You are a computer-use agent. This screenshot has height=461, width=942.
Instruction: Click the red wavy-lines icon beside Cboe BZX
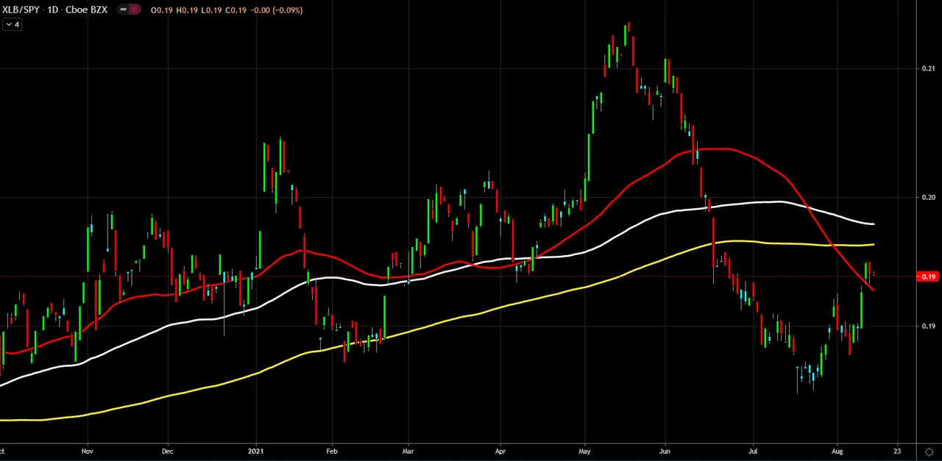click(134, 10)
